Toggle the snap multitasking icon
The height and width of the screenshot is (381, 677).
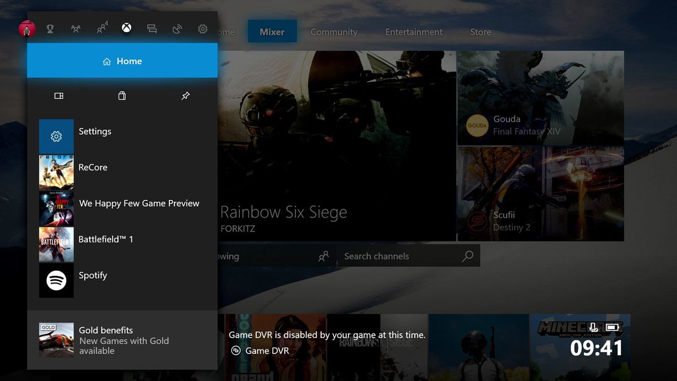[x=58, y=96]
